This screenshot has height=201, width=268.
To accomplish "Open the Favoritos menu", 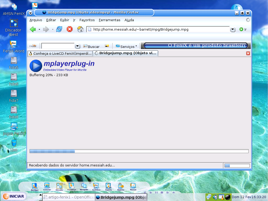I will click(x=87, y=20).
